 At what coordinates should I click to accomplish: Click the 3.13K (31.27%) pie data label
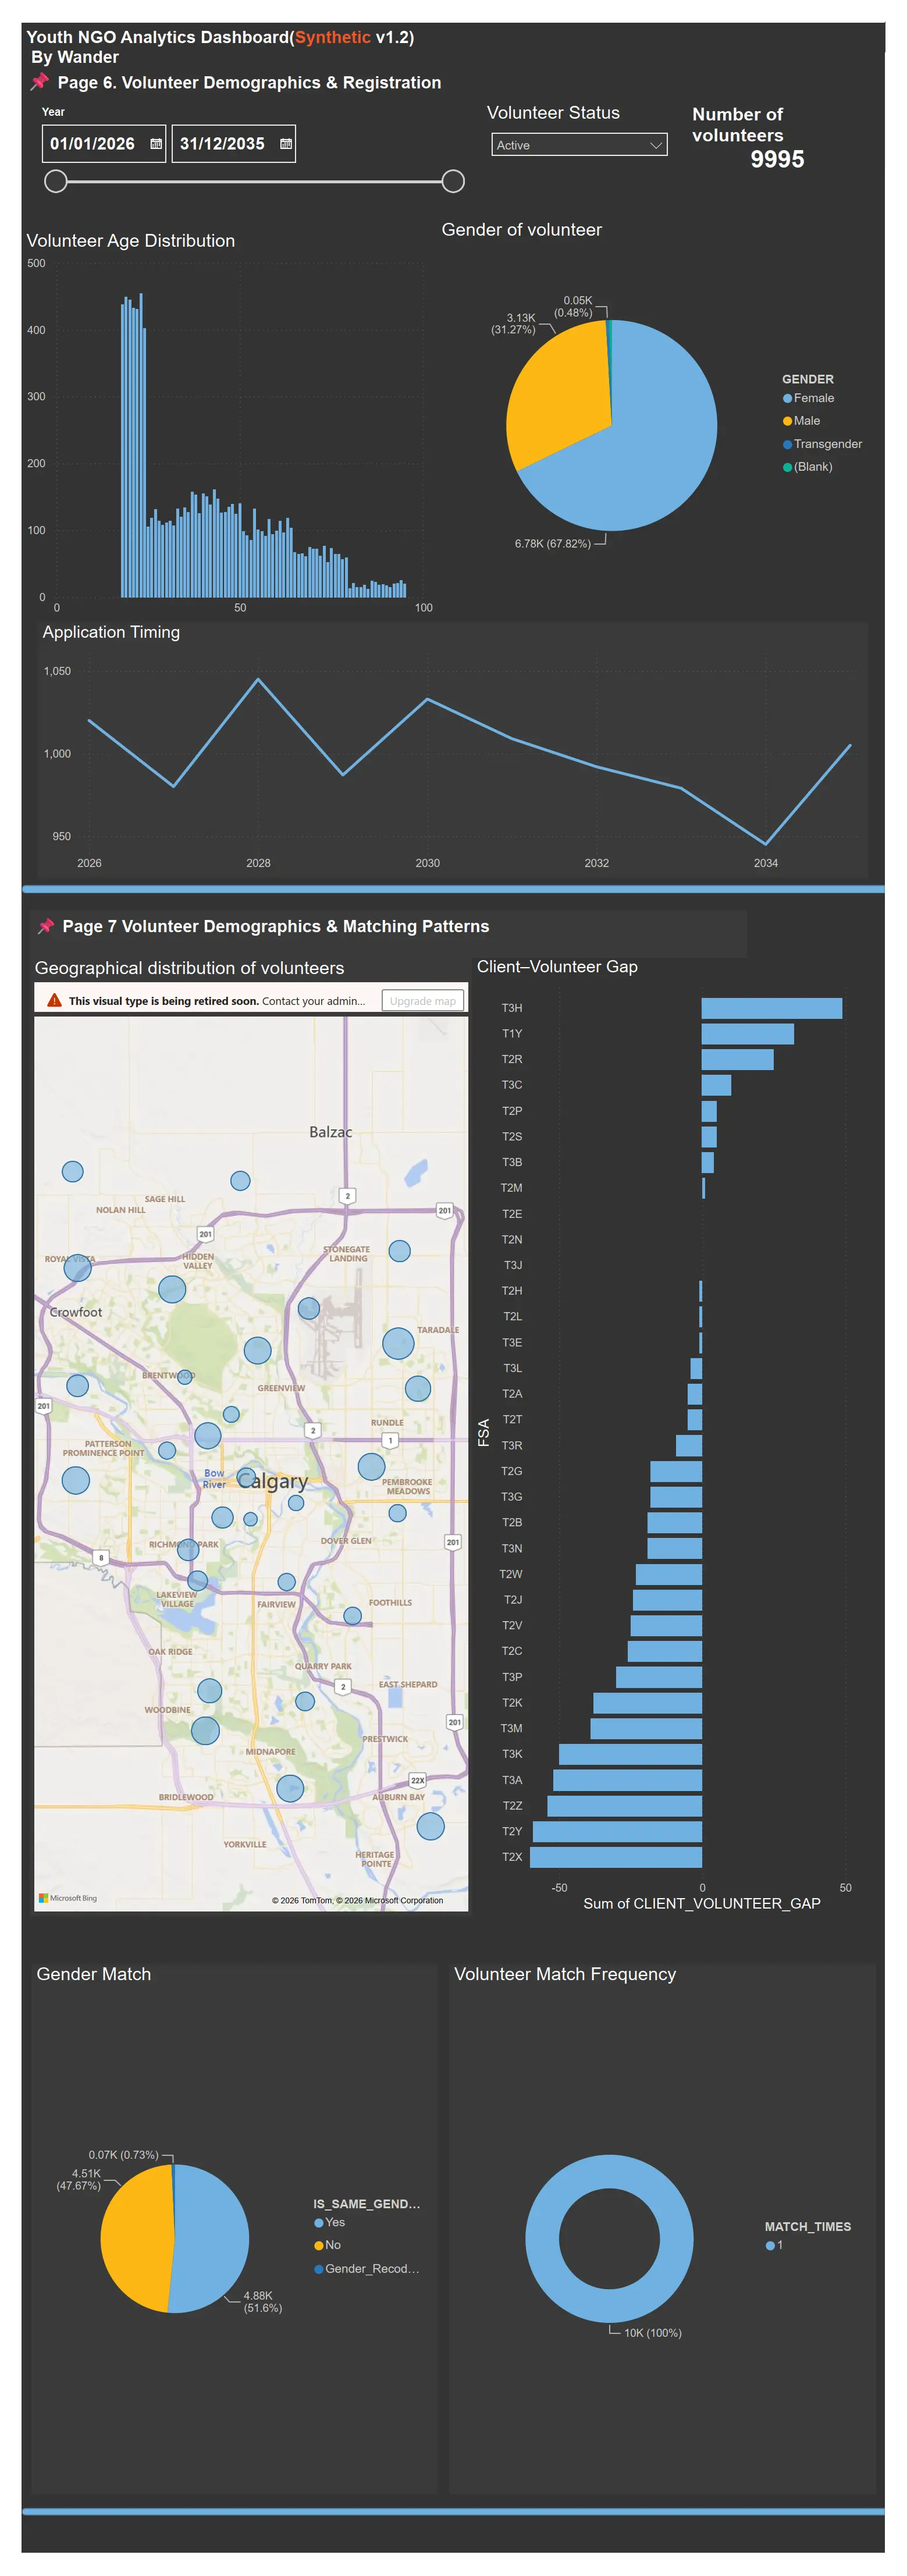513,324
